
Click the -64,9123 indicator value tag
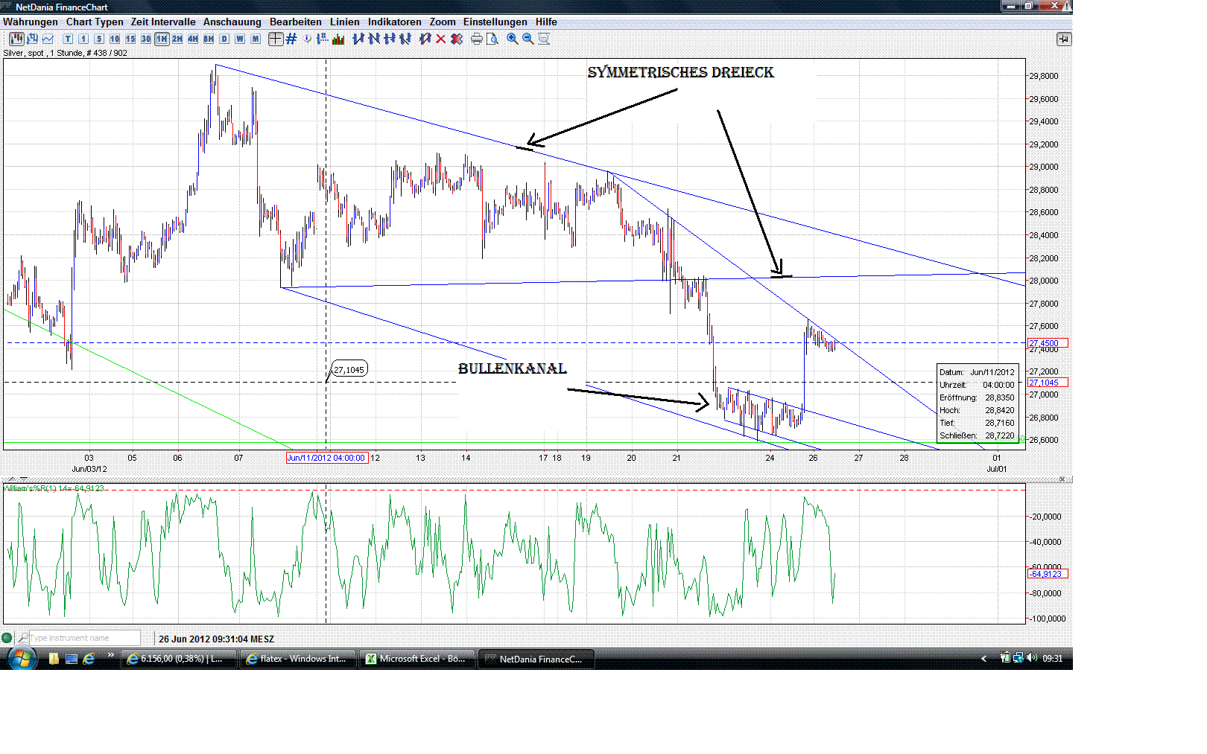tap(1048, 574)
